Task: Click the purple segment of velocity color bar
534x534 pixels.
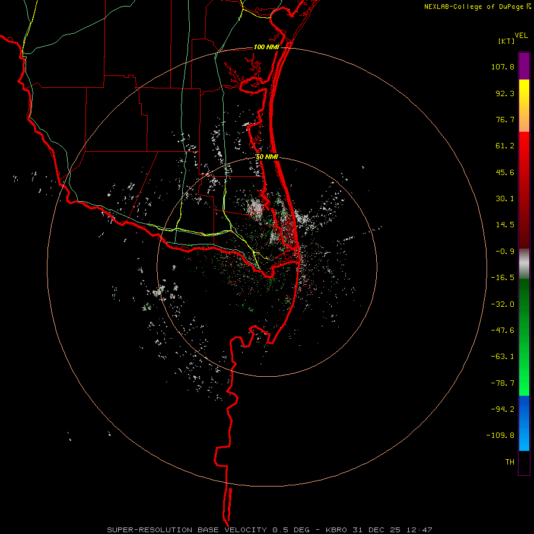Action: [524, 66]
